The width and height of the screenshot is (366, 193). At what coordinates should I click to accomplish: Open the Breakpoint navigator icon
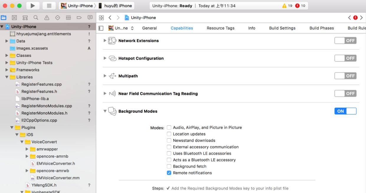click(x=79, y=18)
